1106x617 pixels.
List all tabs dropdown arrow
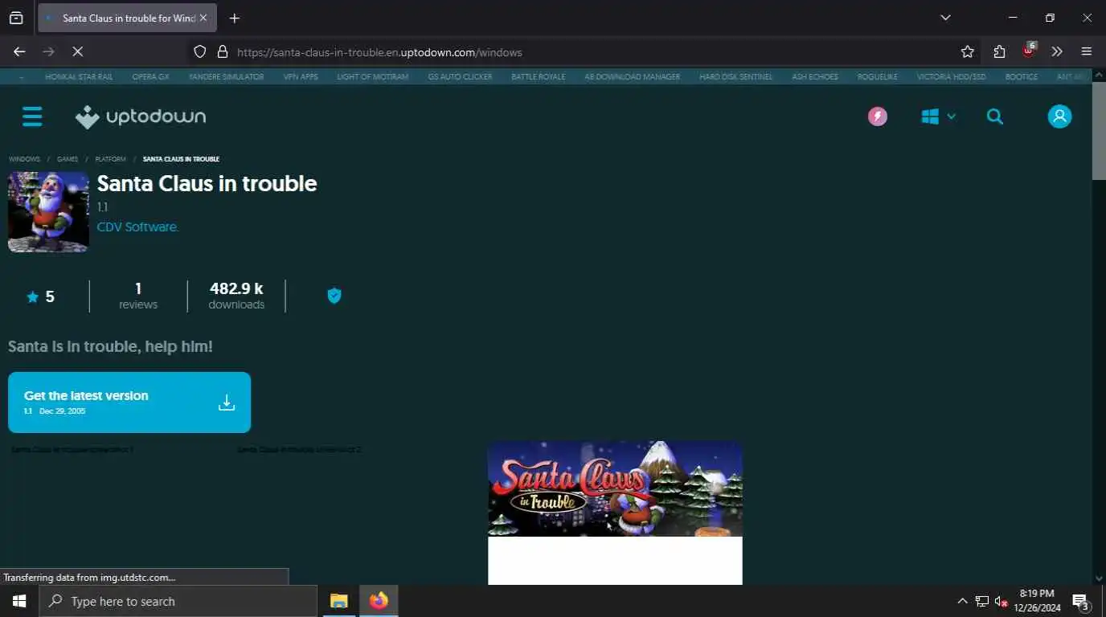click(x=945, y=18)
